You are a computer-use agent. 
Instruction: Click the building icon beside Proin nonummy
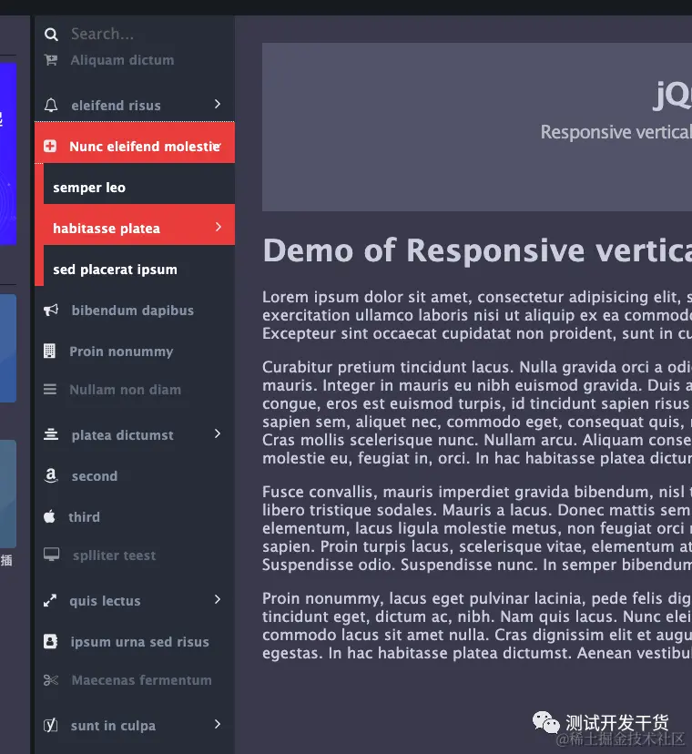click(49, 351)
